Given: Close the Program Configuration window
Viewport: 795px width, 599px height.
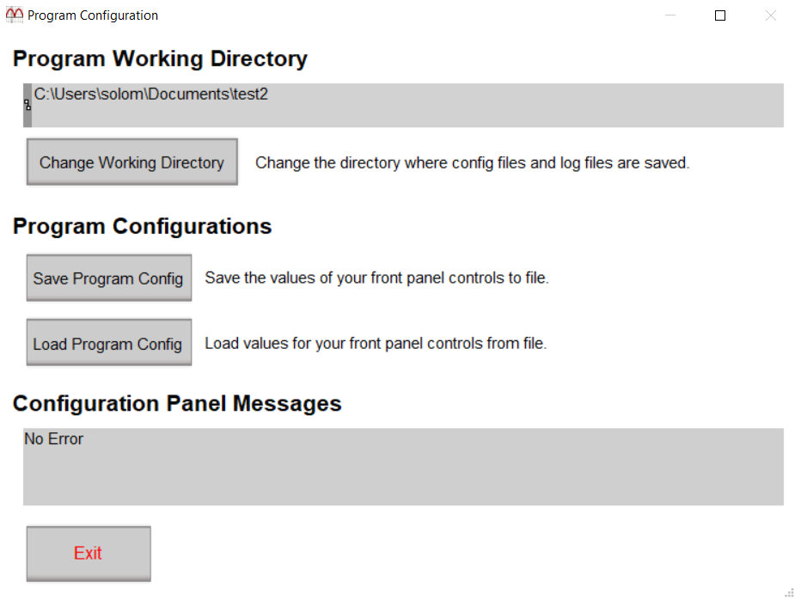Looking at the screenshot, I should pyautogui.click(x=771, y=15).
